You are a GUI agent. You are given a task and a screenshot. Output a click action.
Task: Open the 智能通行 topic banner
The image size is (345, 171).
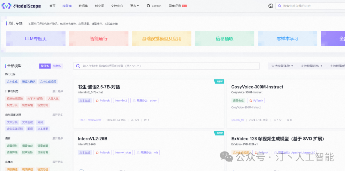click(99, 39)
